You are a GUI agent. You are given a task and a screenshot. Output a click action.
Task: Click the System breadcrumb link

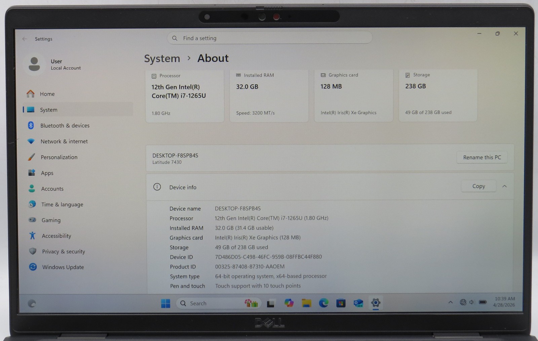[162, 58]
